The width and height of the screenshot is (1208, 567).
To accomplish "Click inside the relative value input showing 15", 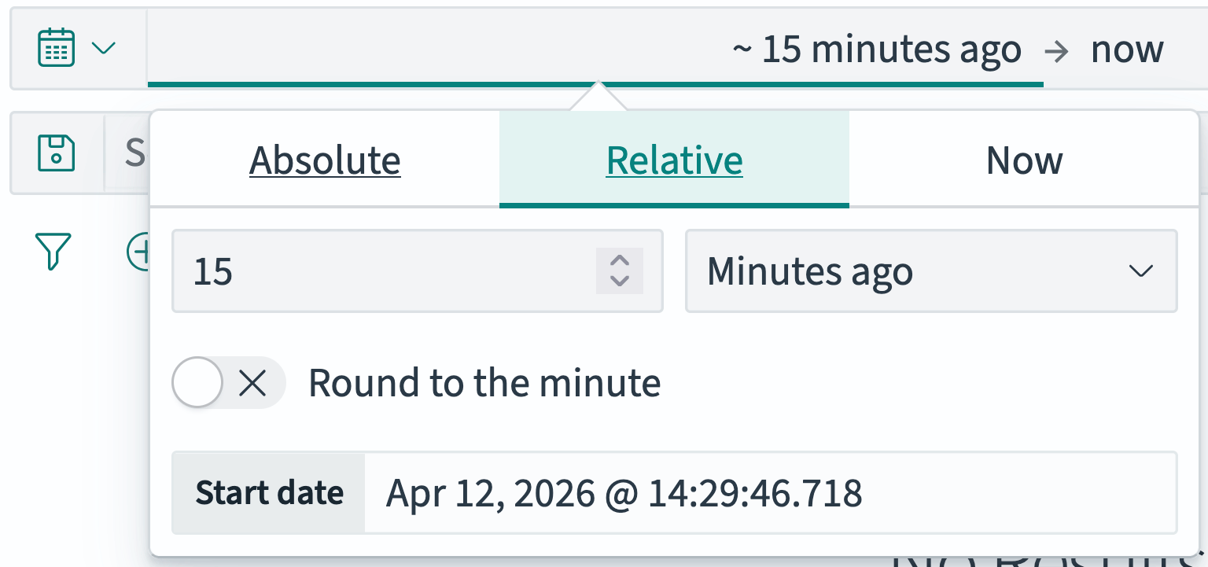I will (x=354, y=271).
